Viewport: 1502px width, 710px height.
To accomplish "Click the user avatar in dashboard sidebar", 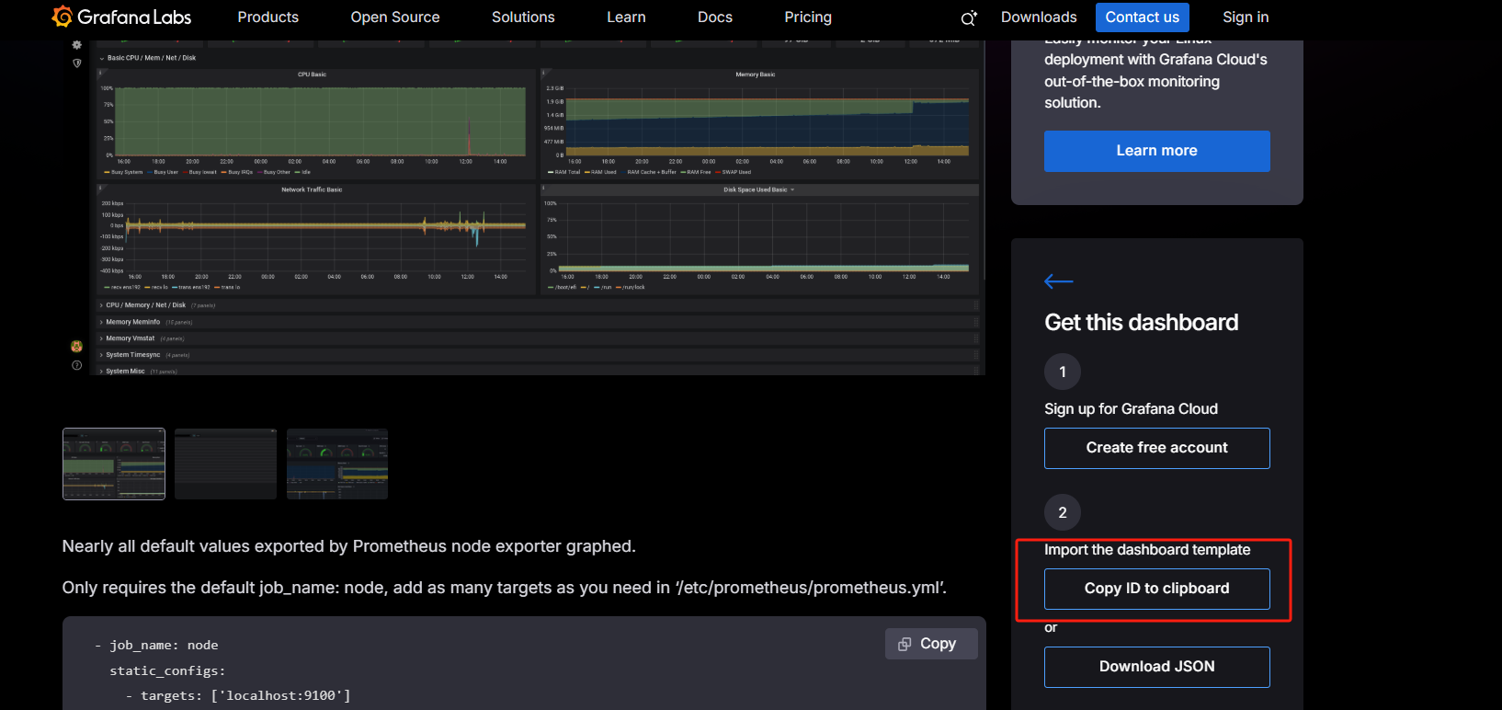I will (x=77, y=347).
